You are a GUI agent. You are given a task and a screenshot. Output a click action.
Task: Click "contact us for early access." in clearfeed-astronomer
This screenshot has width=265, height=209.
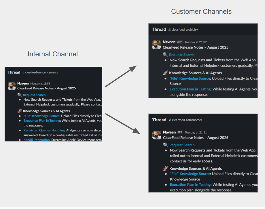tap(191, 161)
